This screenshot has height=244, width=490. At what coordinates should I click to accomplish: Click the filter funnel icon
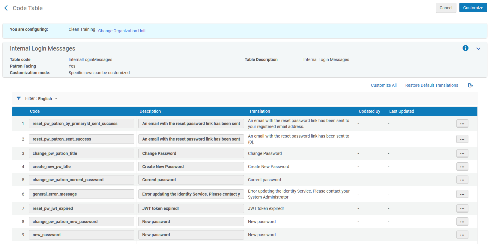point(19,98)
